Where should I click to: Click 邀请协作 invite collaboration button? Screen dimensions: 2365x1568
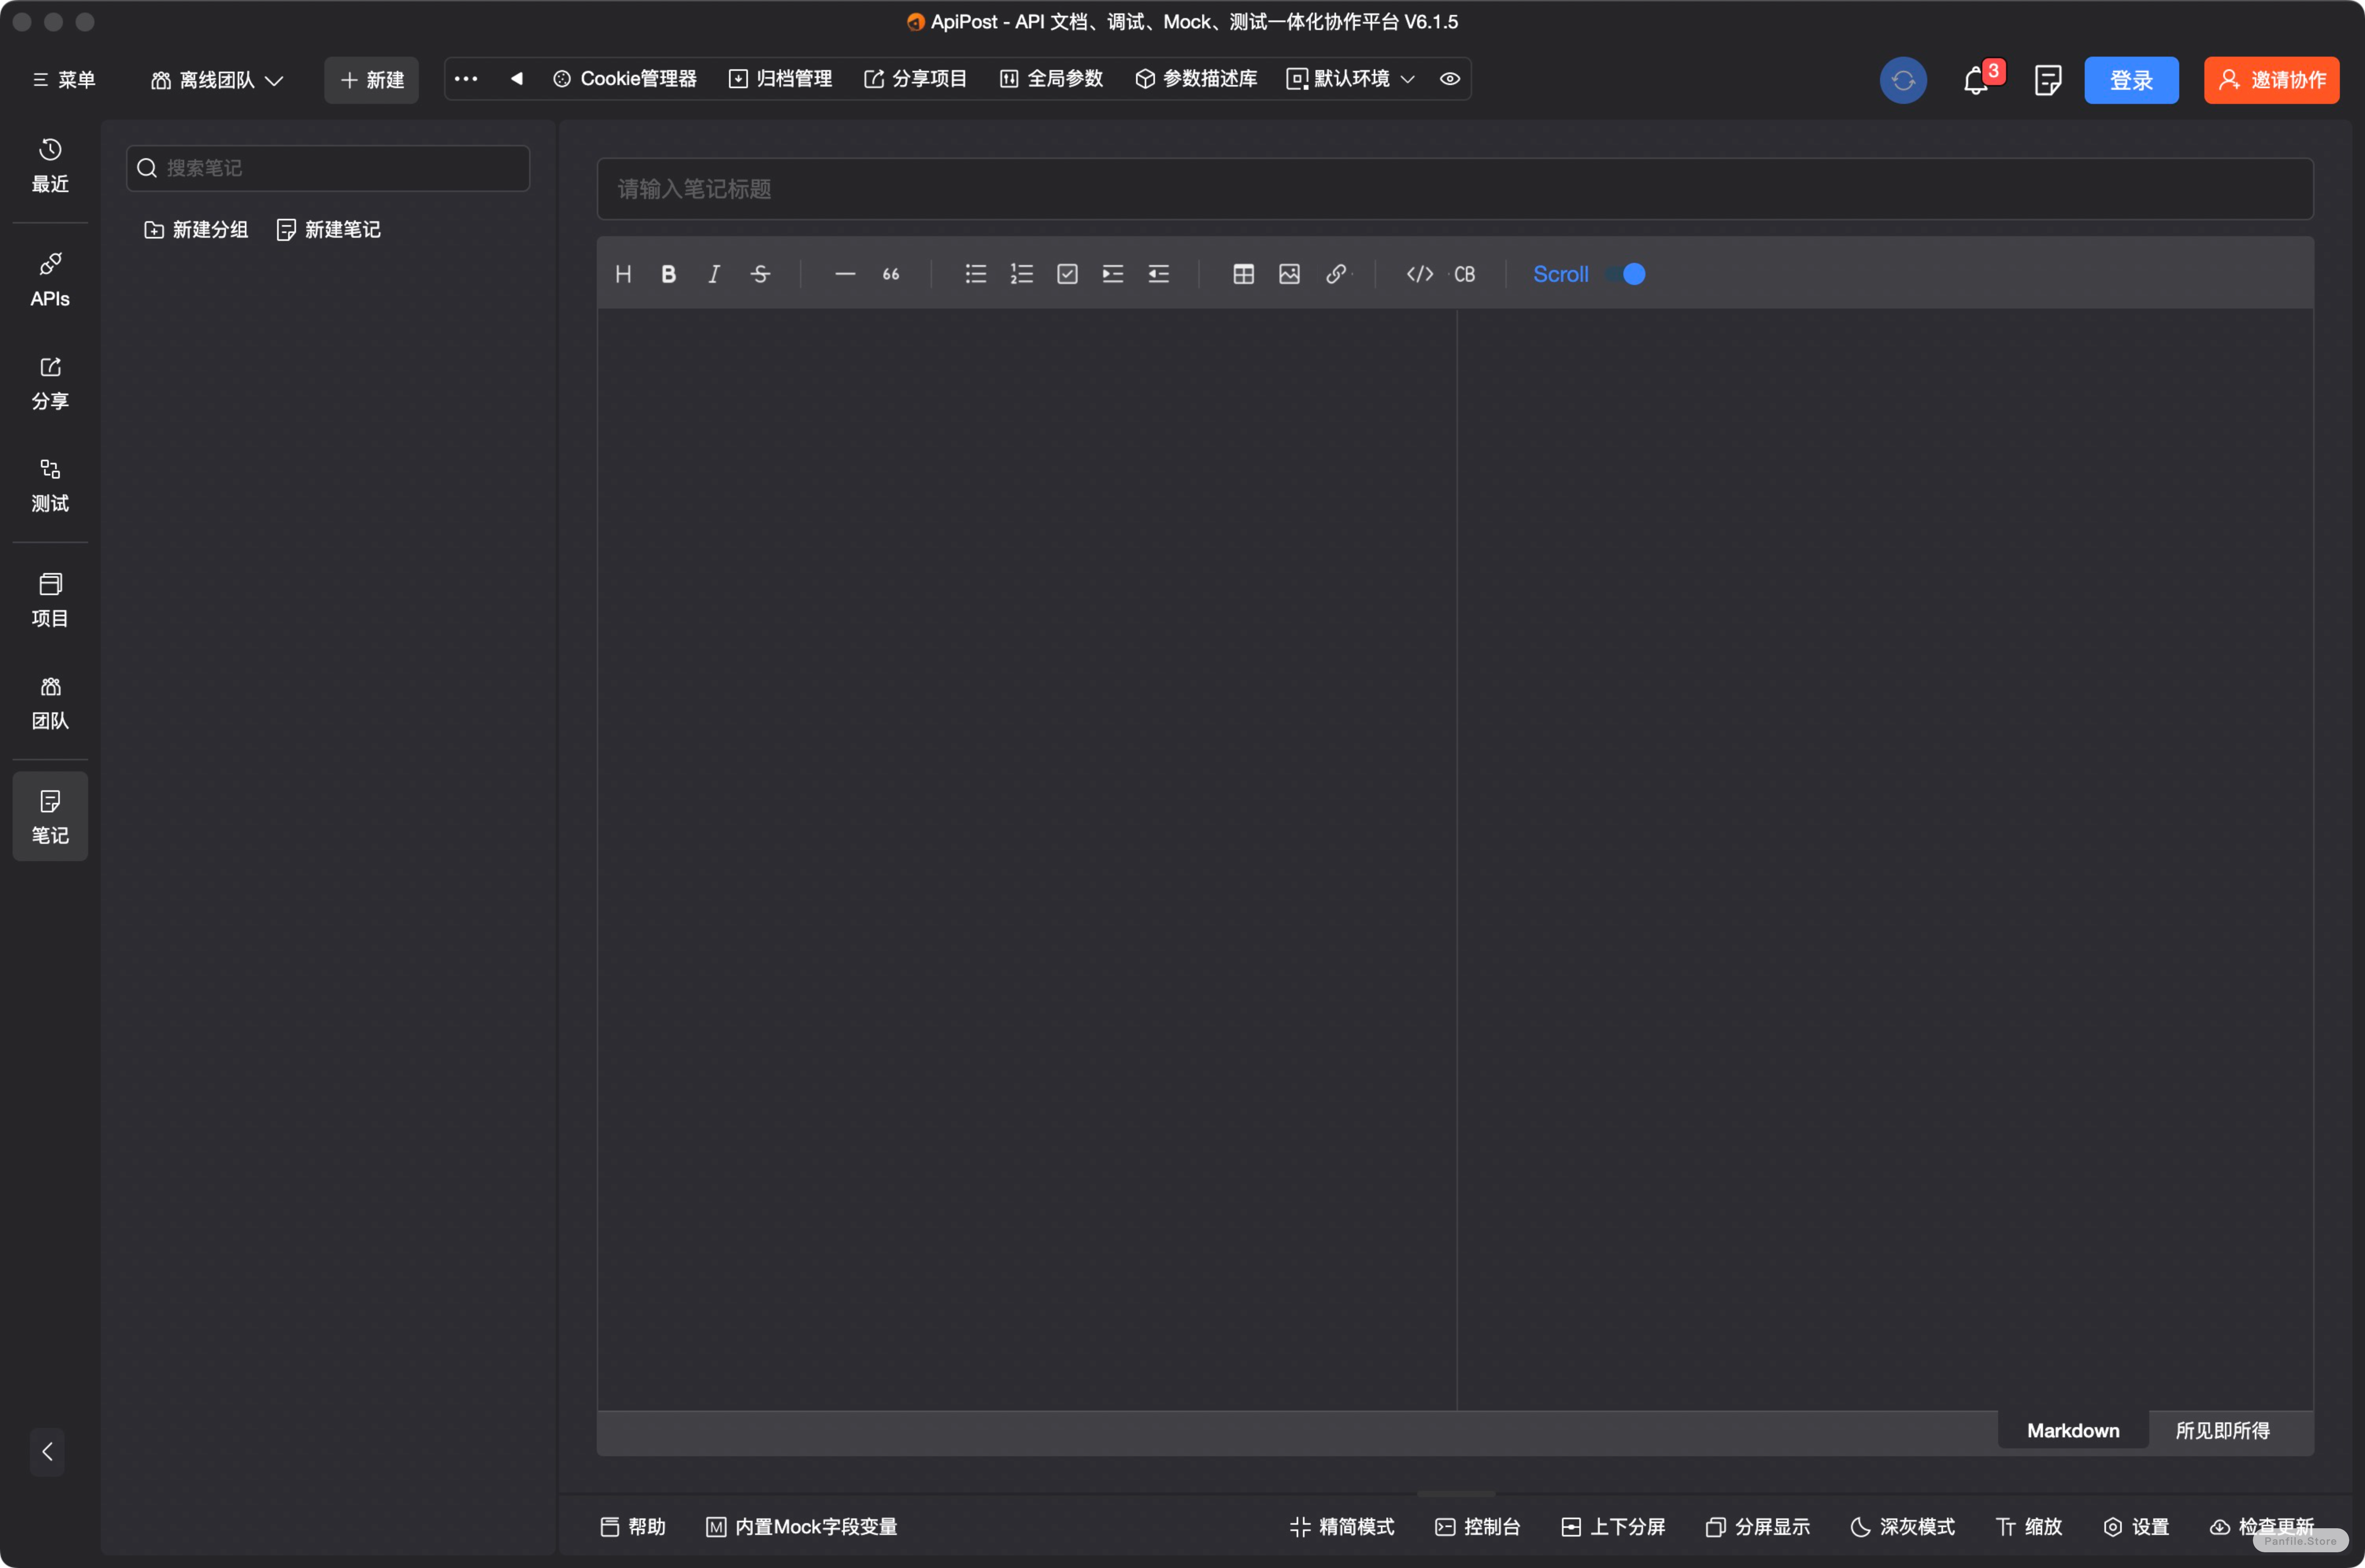pos(2272,80)
